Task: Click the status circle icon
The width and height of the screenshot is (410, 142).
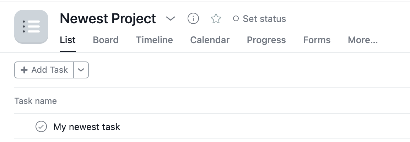Action: point(236,18)
